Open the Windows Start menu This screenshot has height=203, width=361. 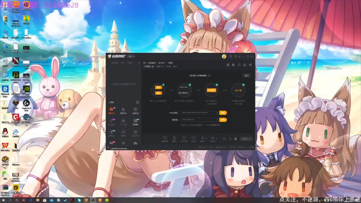(x=3, y=200)
